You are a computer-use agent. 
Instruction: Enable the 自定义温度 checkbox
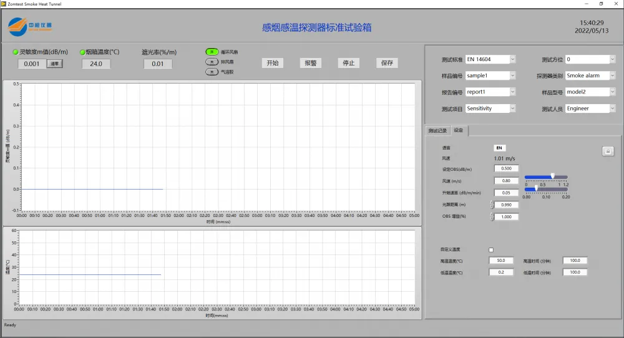491,249
